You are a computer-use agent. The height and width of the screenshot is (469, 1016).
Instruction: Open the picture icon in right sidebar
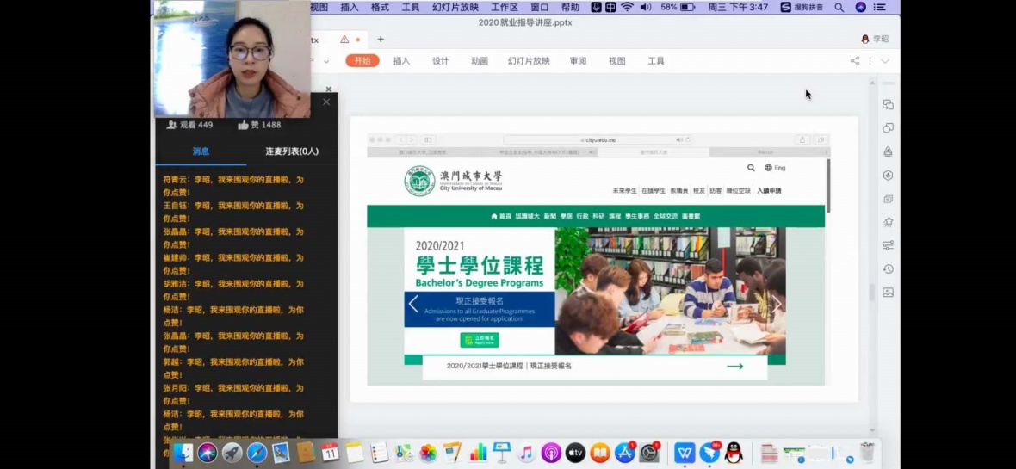[x=888, y=293]
